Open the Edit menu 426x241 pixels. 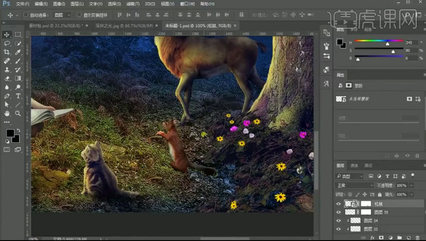coord(41,4)
